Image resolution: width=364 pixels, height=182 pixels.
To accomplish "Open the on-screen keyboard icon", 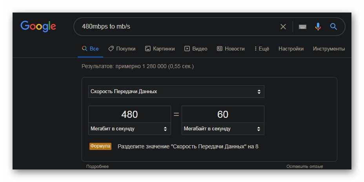I will 302,27.
